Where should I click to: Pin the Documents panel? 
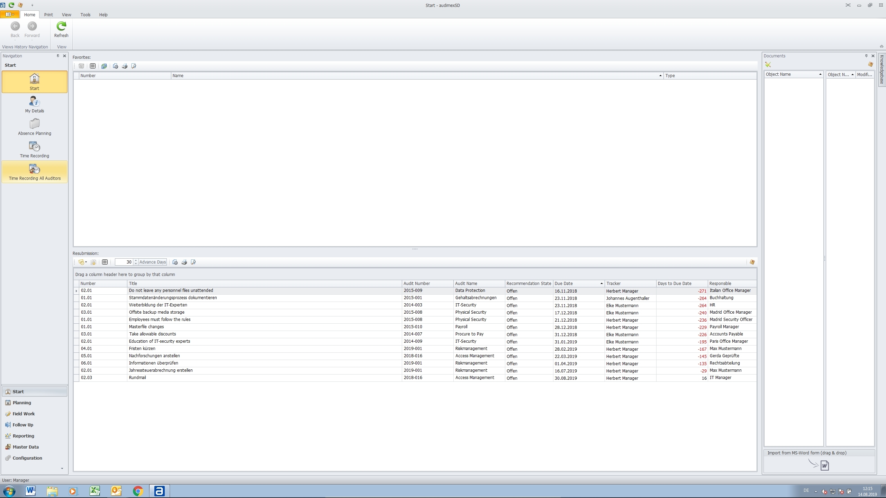pyautogui.click(x=866, y=56)
